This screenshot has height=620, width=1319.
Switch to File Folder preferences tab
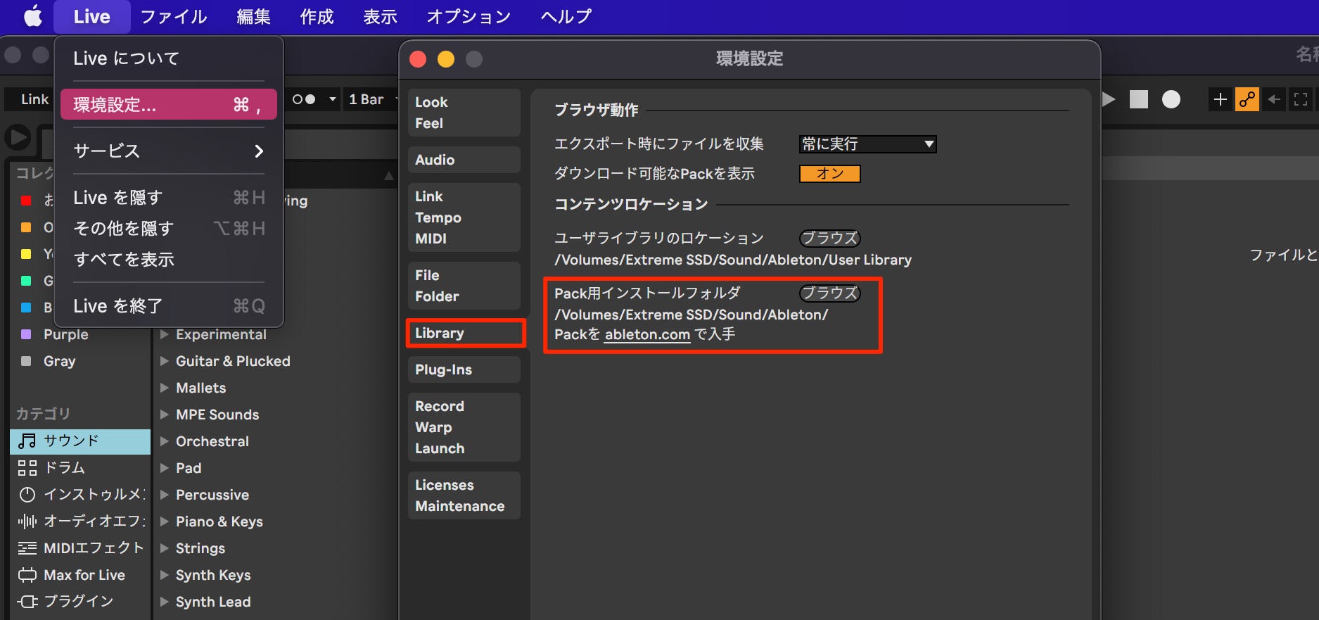click(464, 286)
